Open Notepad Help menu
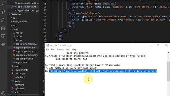Viewport: 170px width, 96px height. tap(74, 49)
